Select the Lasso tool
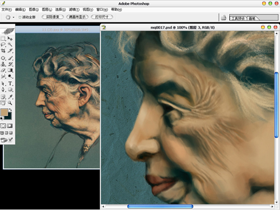This screenshot has height=210, width=280. (3, 45)
